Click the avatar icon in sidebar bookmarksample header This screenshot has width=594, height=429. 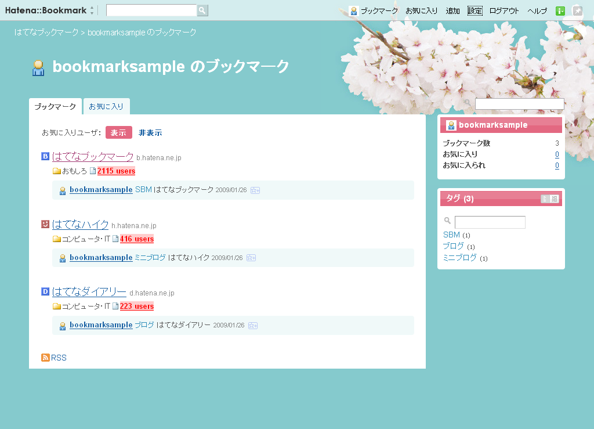point(451,125)
